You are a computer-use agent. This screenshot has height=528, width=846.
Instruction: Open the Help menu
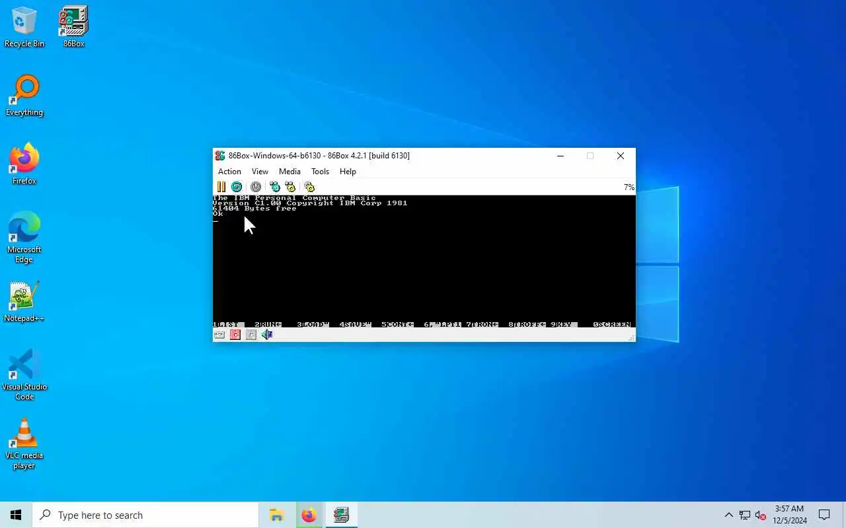348,172
